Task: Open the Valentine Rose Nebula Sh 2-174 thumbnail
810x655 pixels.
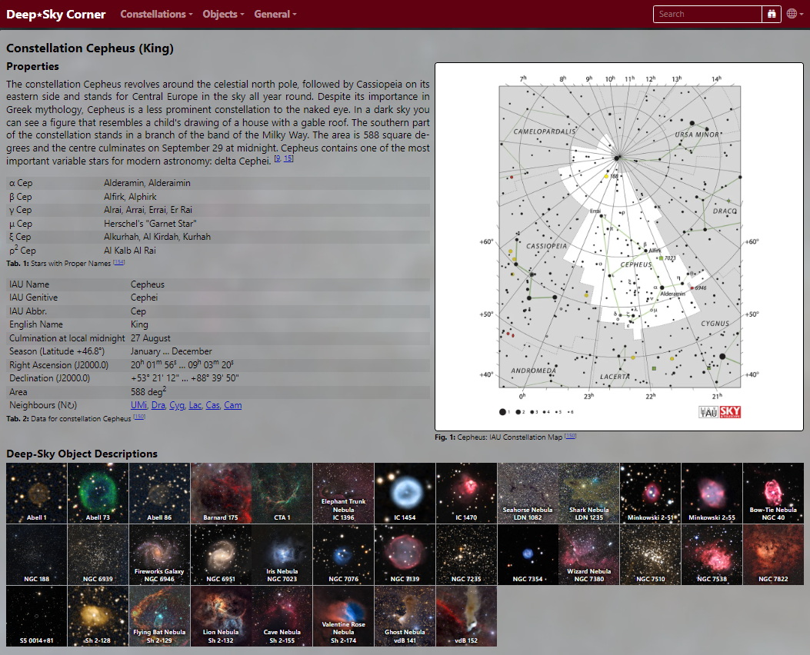Action: click(344, 616)
